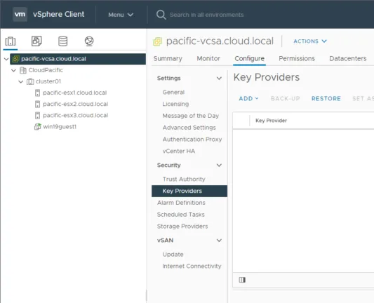This screenshot has height=303, width=374.
Task: Open General settings
Action: pos(173,93)
